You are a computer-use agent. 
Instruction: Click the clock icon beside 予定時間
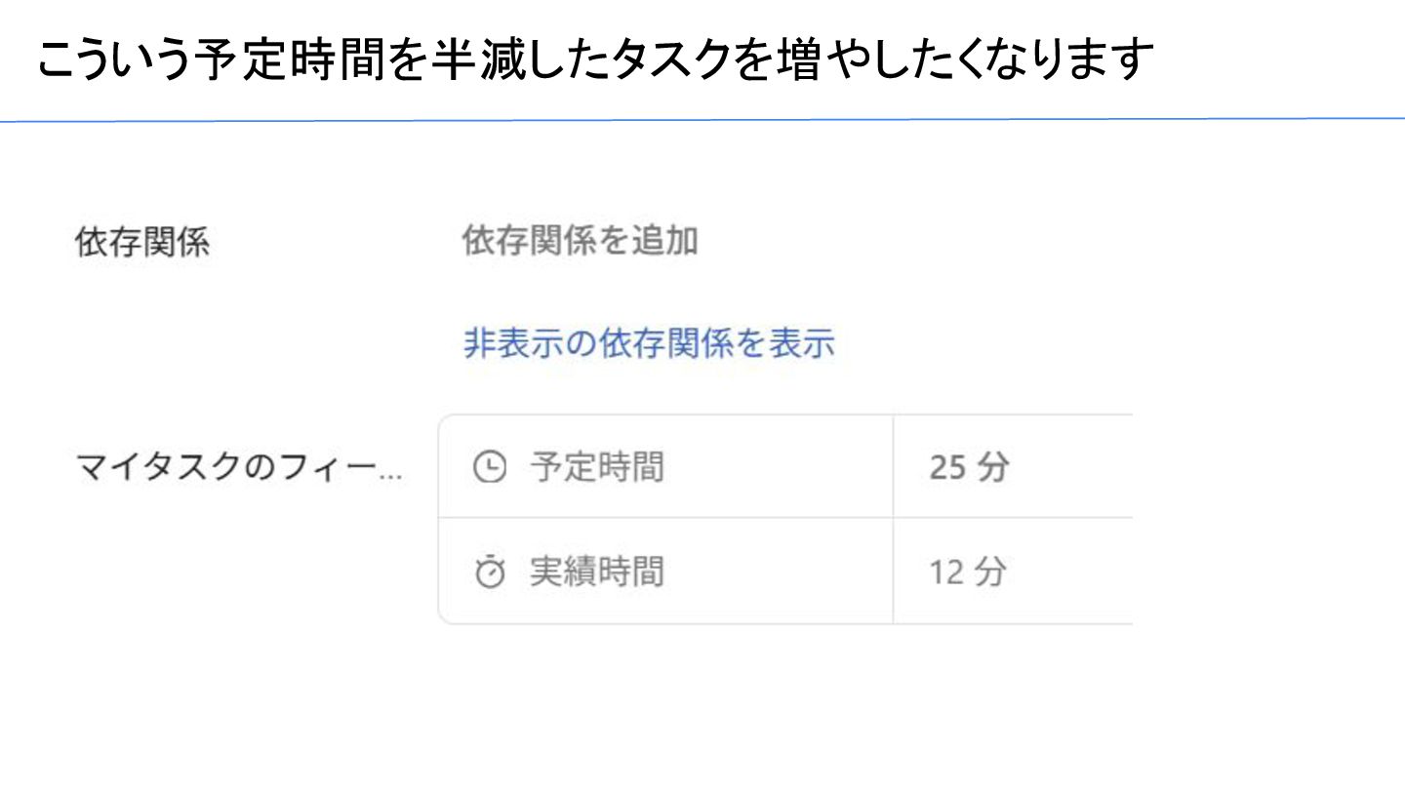coord(489,468)
